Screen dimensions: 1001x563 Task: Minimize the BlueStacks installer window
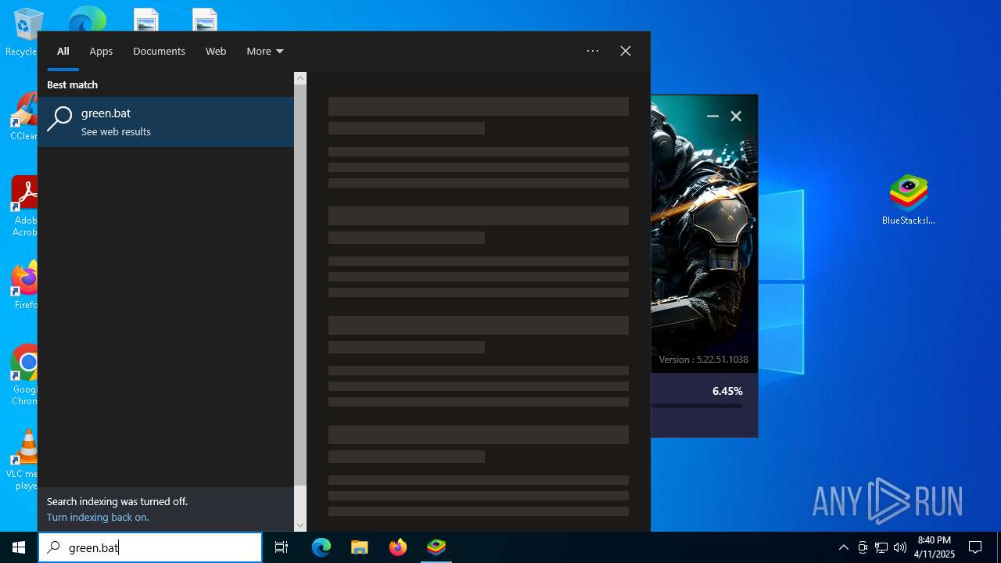pyautogui.click(x=712, y=116)
